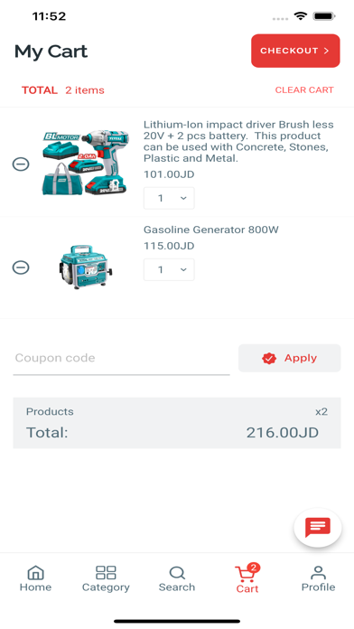The width and height of the screenshot is (354, 629).
Task: Tap the Home icon in bottom bar
Action: [x=35, y=572]
